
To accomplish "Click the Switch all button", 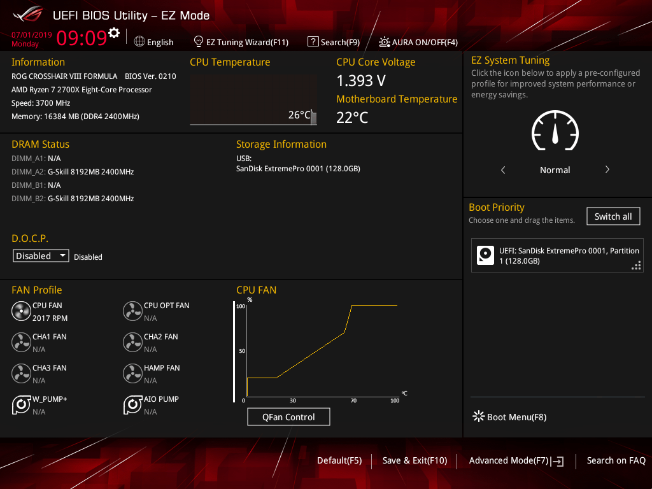I will pos(613,216).
